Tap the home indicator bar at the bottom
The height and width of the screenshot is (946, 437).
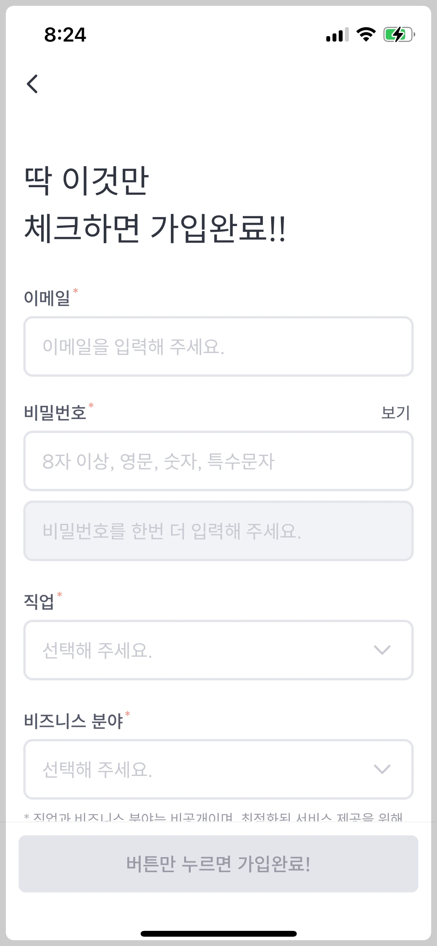(x=218, y=934)
